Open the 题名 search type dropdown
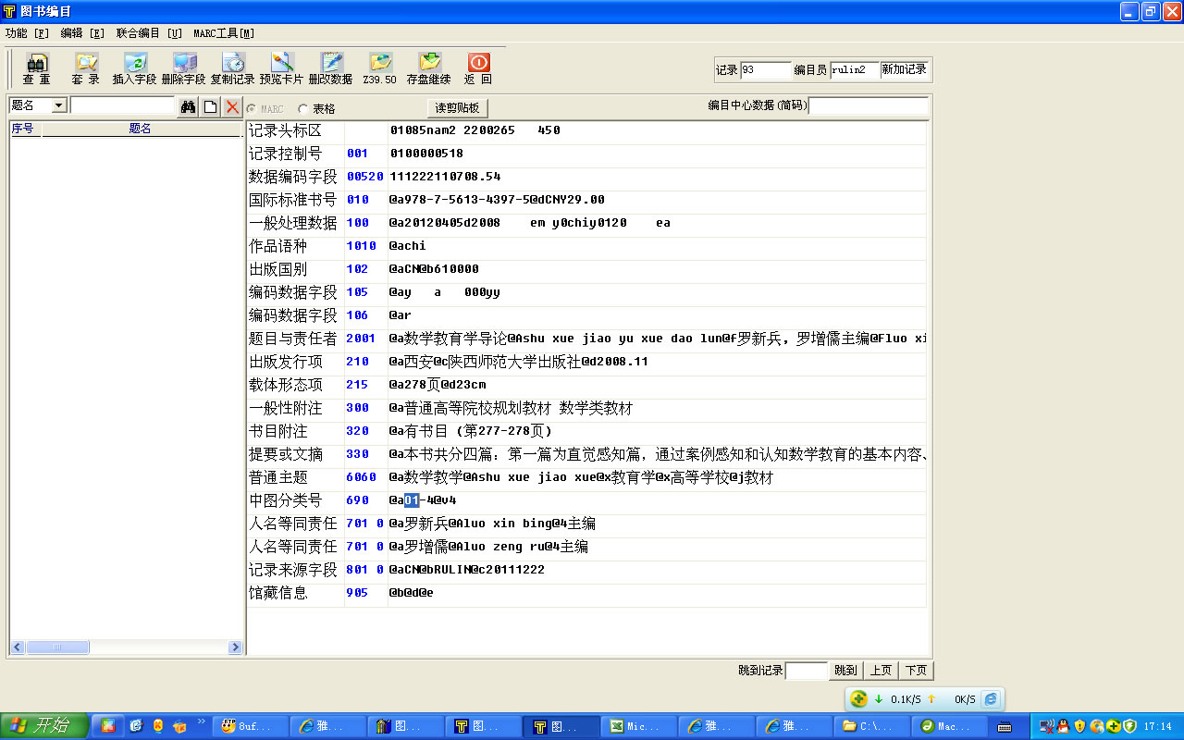The height and width of the screenshot is (740, 1184). pyautogui.click(x=59, y=106)
